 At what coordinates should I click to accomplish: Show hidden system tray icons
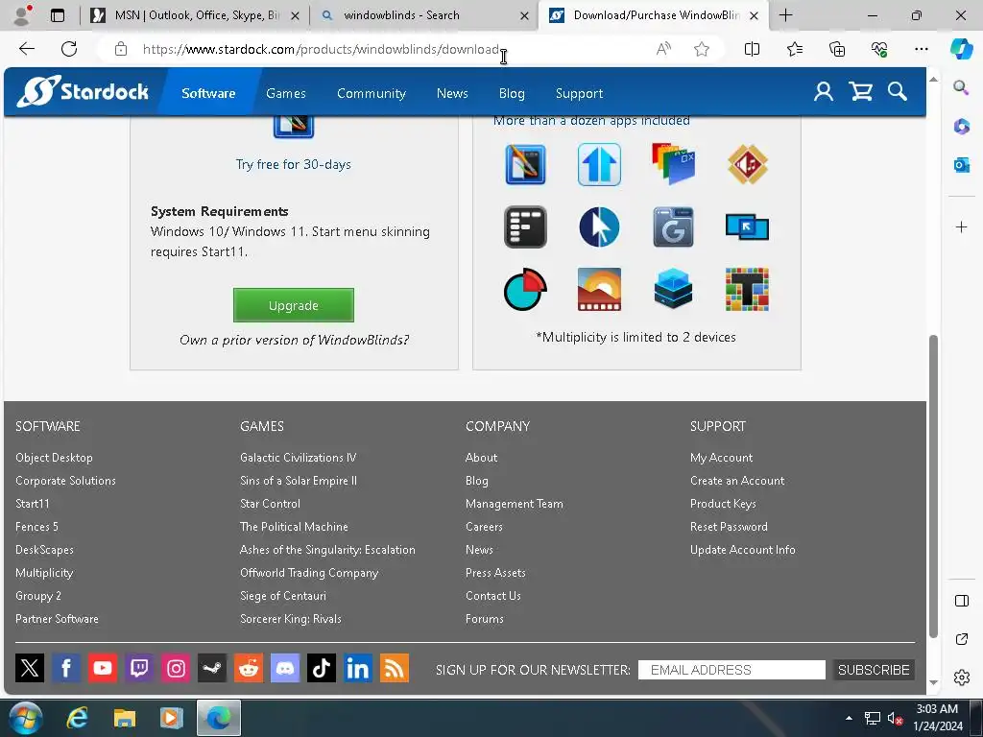849,718
